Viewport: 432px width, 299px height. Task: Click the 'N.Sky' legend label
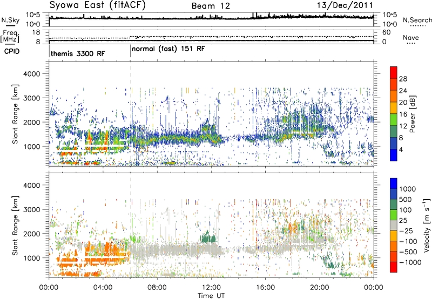click(x=10, y=20)
